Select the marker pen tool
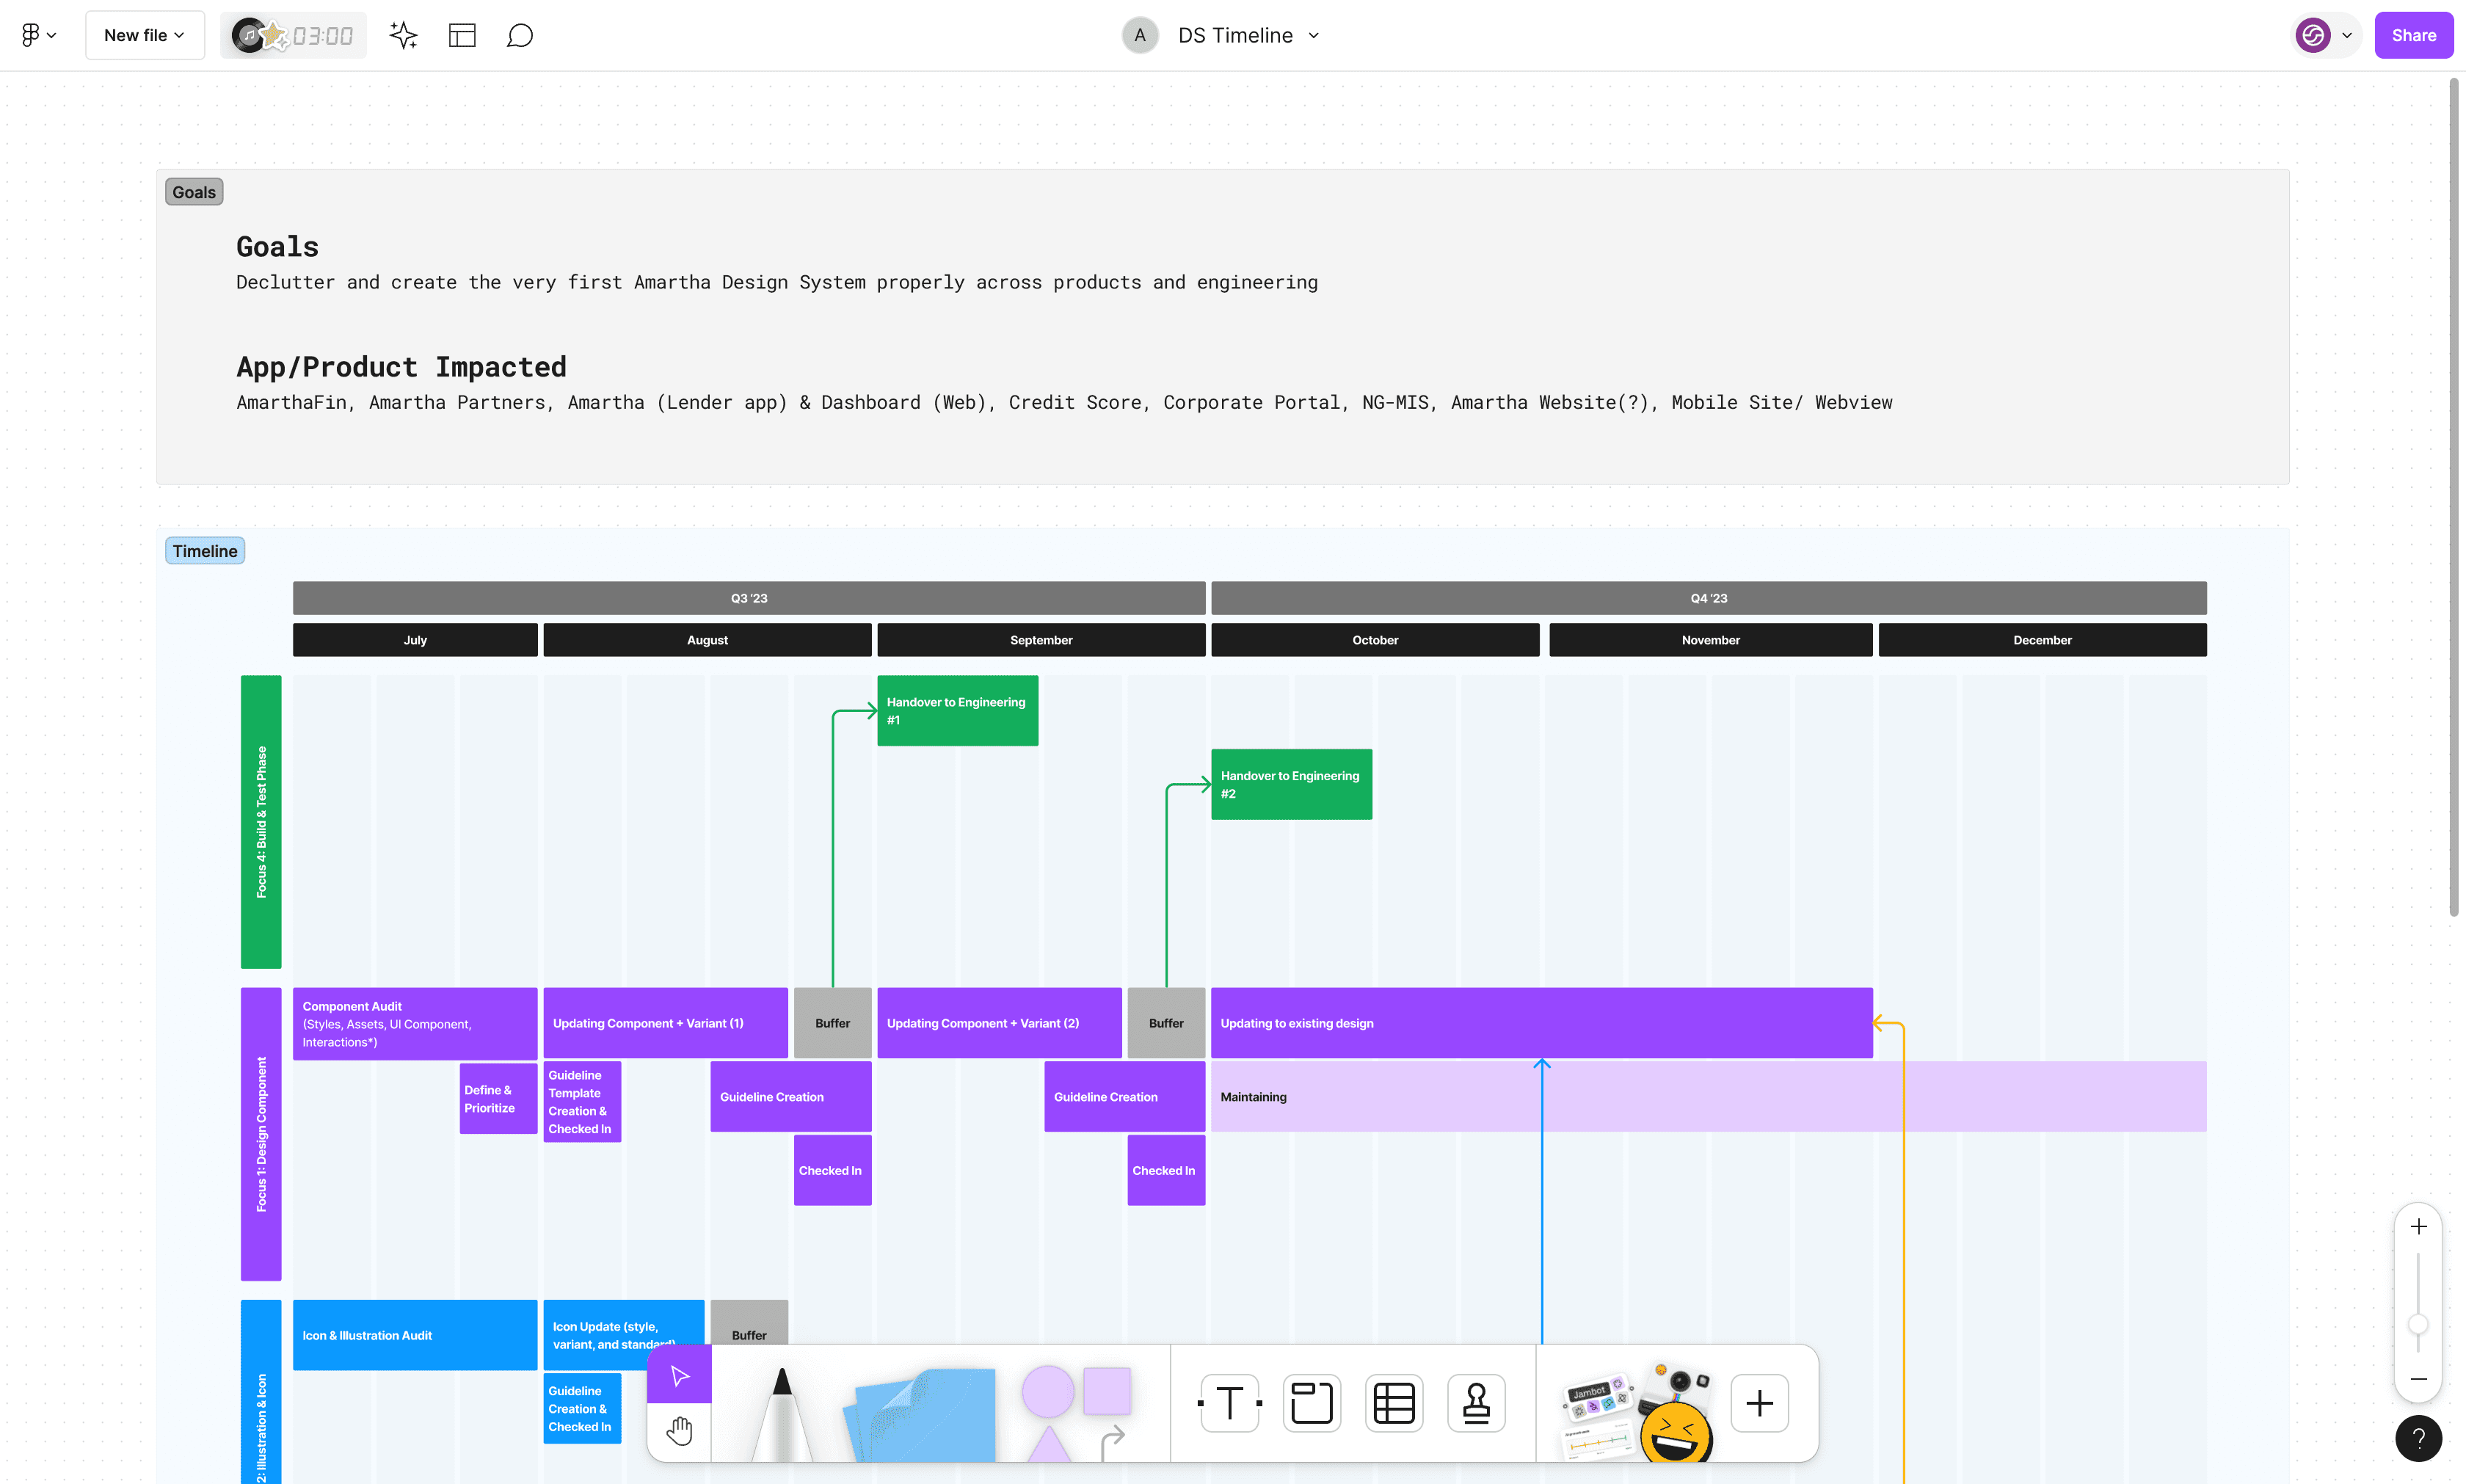This screenshot has height=1484, width=2466. pyautogui.click(x=782, y=1412)
